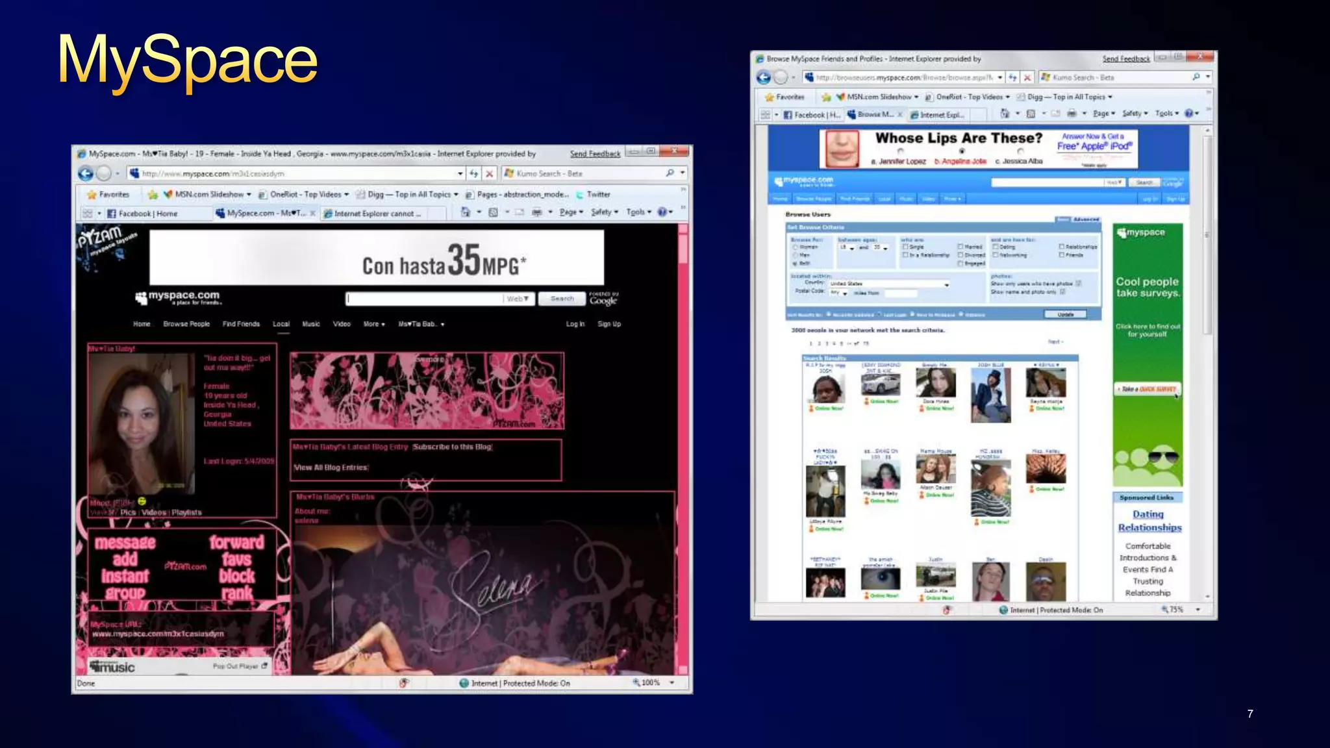
Task: Click Twitter favorites bar shortcut
Action: click(x=593, y=194)
